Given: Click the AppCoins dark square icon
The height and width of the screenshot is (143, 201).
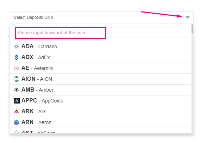Looking at the screenshot, I should 17,101.
